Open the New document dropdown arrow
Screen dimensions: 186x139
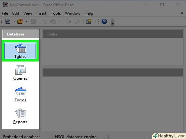click(14, 21)
